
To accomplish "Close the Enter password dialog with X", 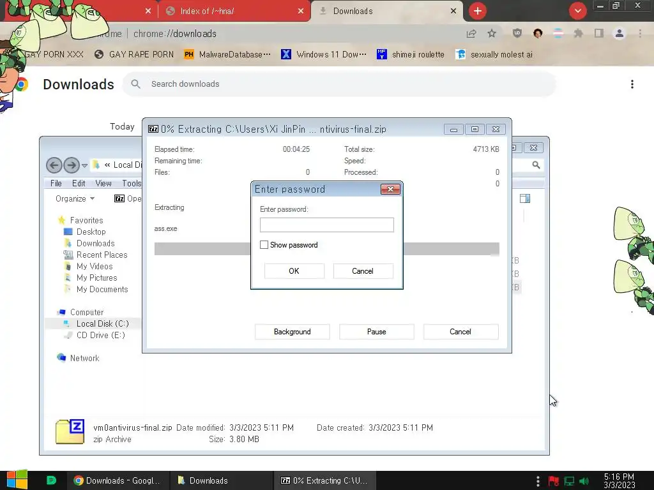I will tap(390, 189).
